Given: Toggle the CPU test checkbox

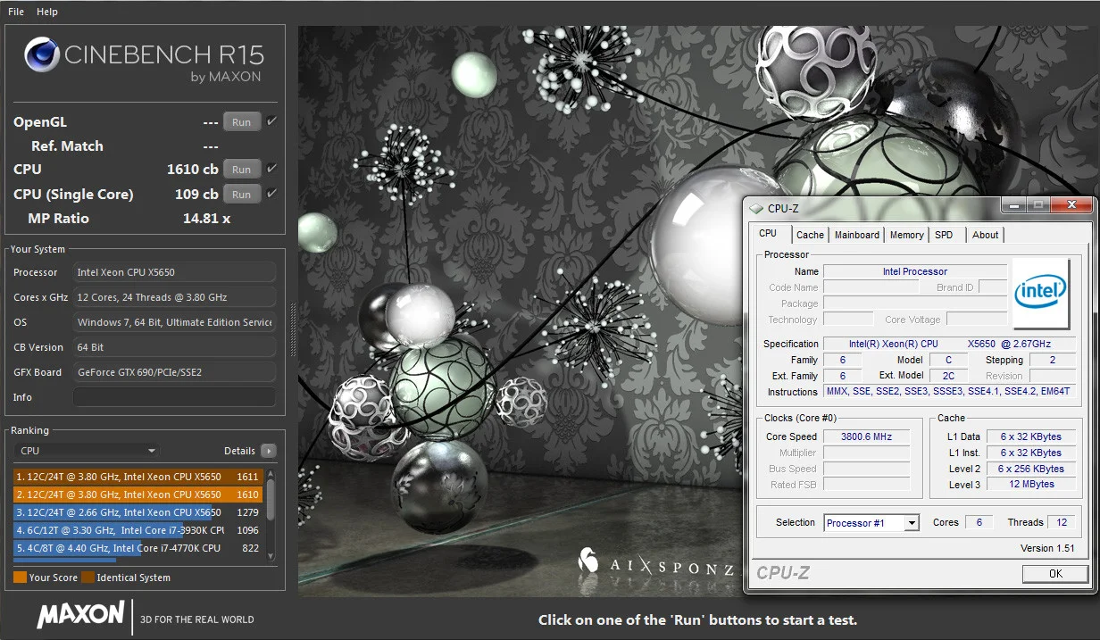Looking at the screenshot, I should [x=271, y=169].
